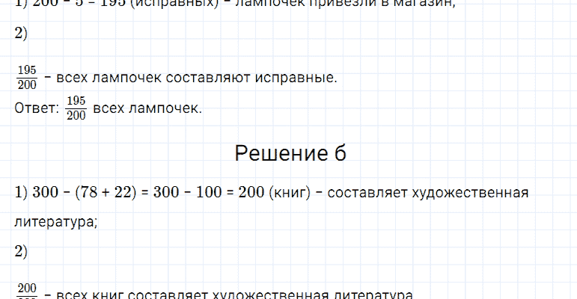Click the word "литература;" on its own line
Image resolution: width=577 pixels, height=299 pixels.
click(56, 221)
